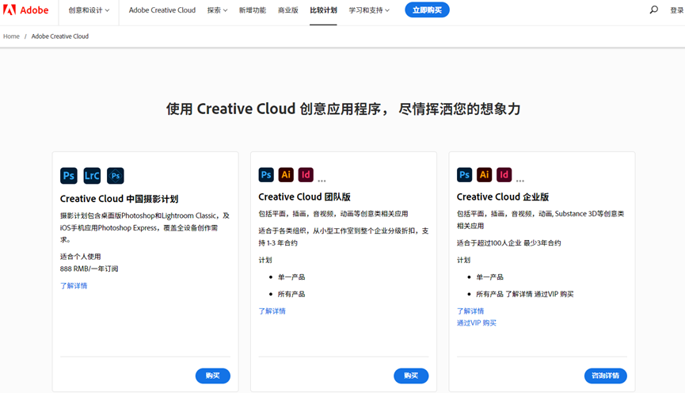This screenshot has width=685, height=393.
Task: Click 适合于超过100人企业 最少3年合约 text
Action: click(508, 243)
